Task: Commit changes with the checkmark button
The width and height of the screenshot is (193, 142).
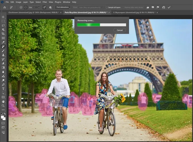Action: (x=169, y=7)
